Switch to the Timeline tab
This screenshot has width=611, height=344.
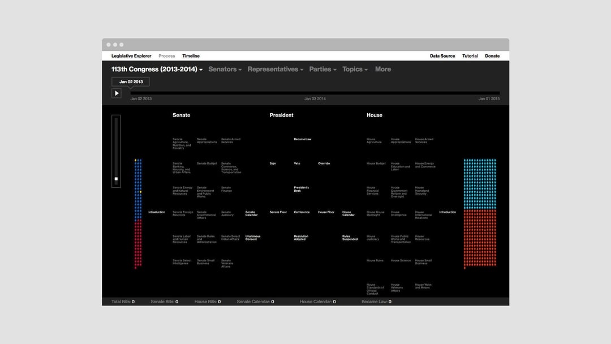click(x=191, y=55)
